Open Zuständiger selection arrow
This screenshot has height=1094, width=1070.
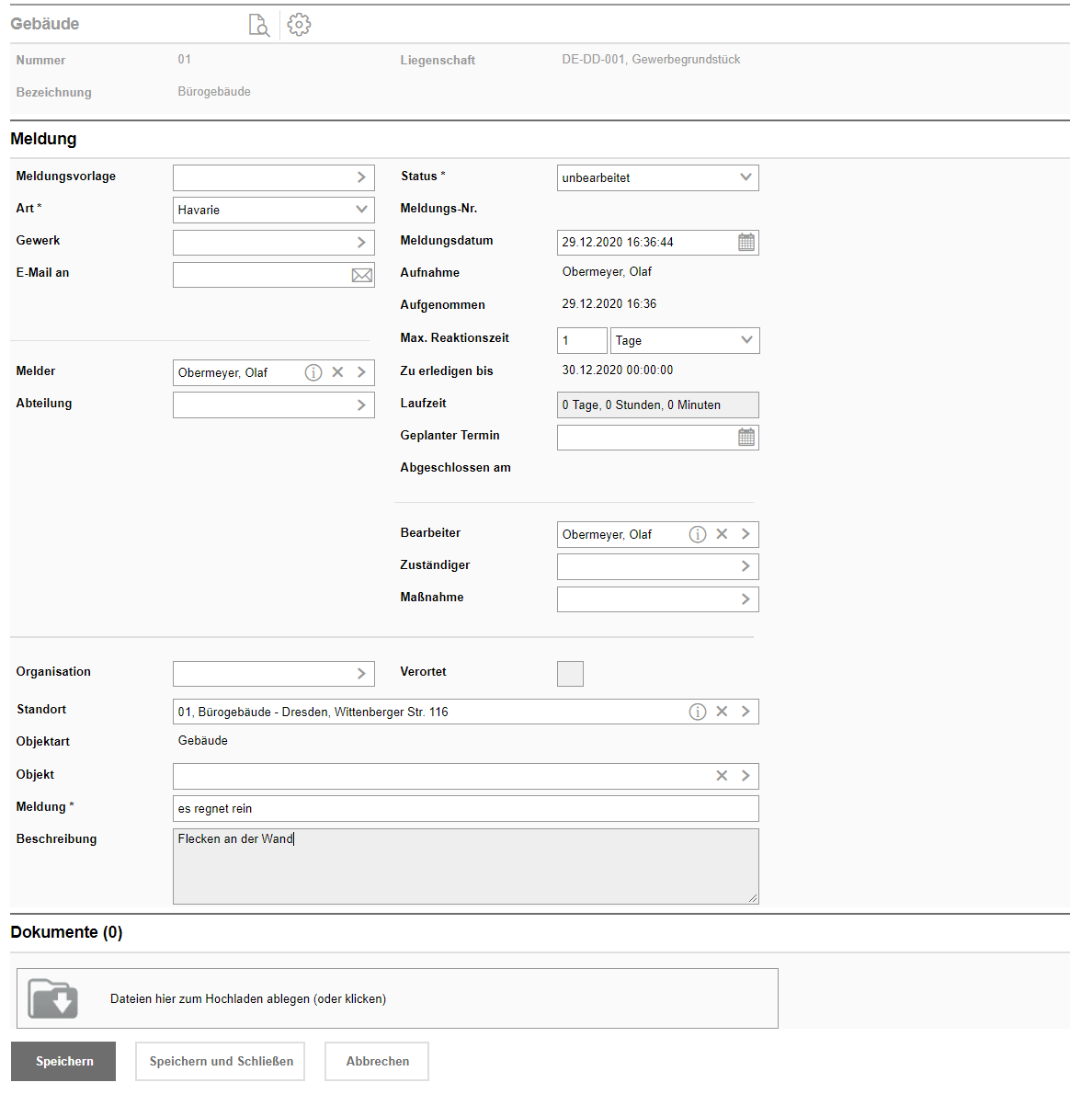(x=746, y=565)
